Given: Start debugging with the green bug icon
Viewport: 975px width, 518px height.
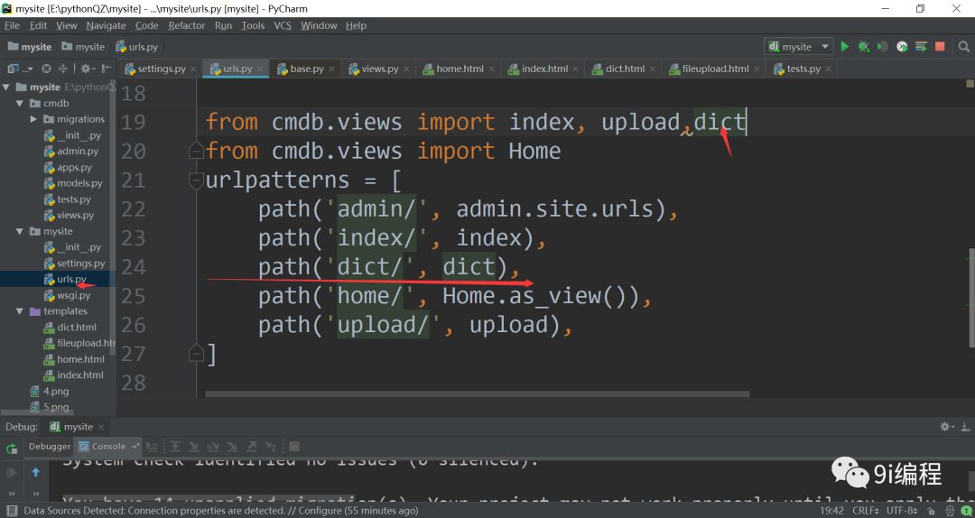Looking at the screenshot, I should click(864, 47).
